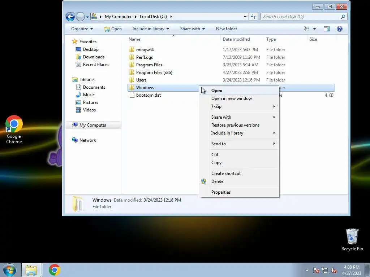Screen dimensions: 370x277
Task: Click the Google Chrome desktop shortcut
Action: [14, 129]
